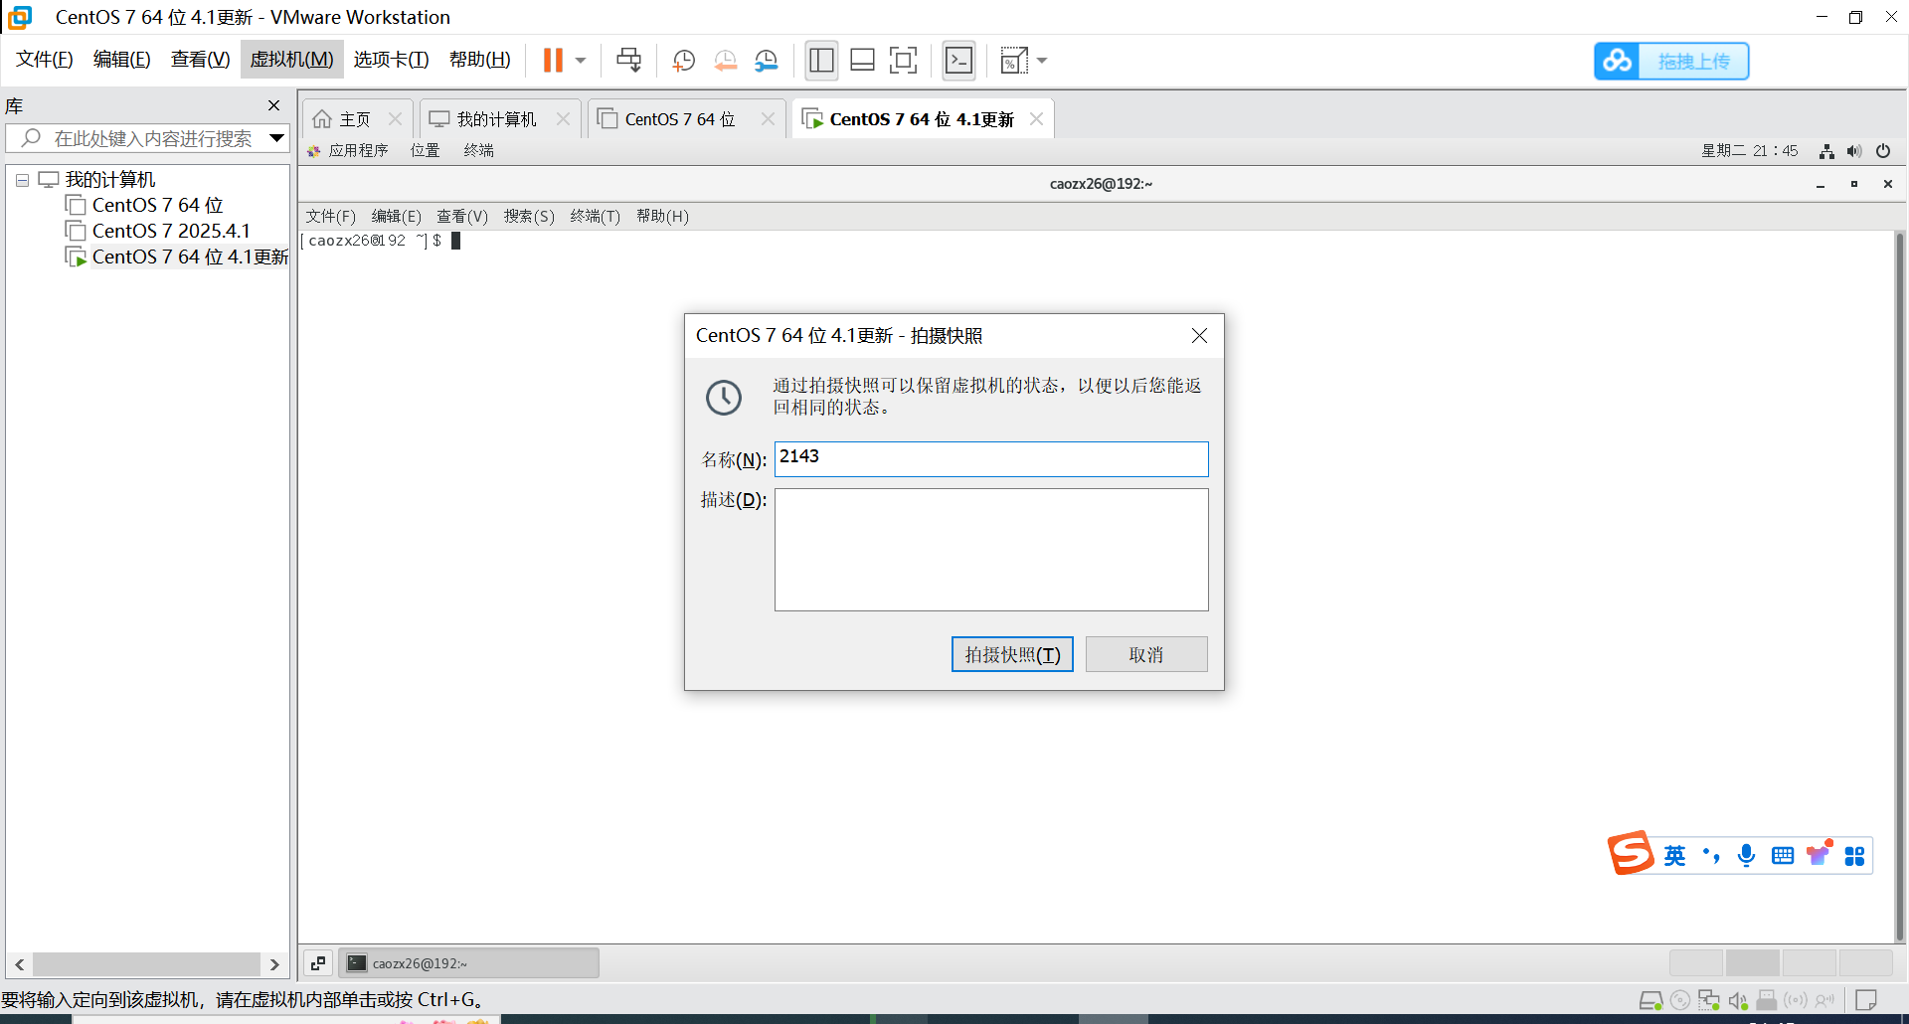Click the 取消 button
Viewport: 1909px width, 1024px height.
(1146, 654)
